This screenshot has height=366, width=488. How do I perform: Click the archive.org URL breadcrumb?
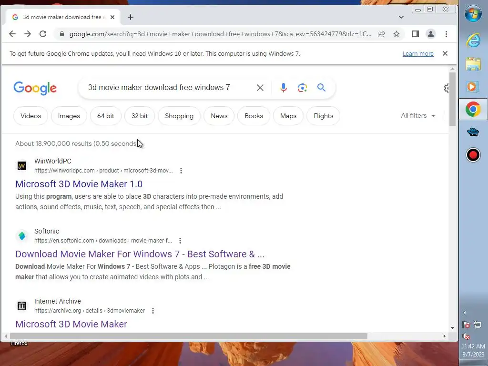pos(89,311)
